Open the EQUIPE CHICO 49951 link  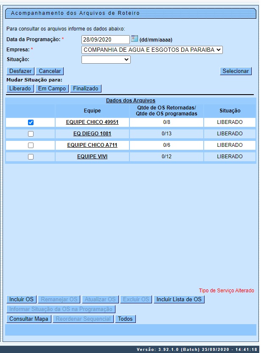(92, 122)
